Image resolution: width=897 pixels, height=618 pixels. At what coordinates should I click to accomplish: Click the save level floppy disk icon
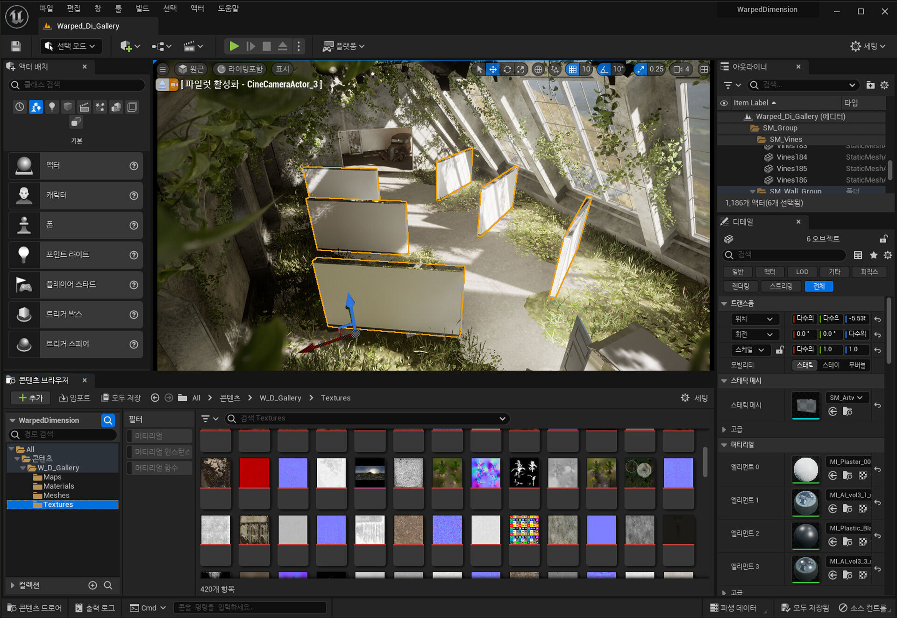click(16, 46)
